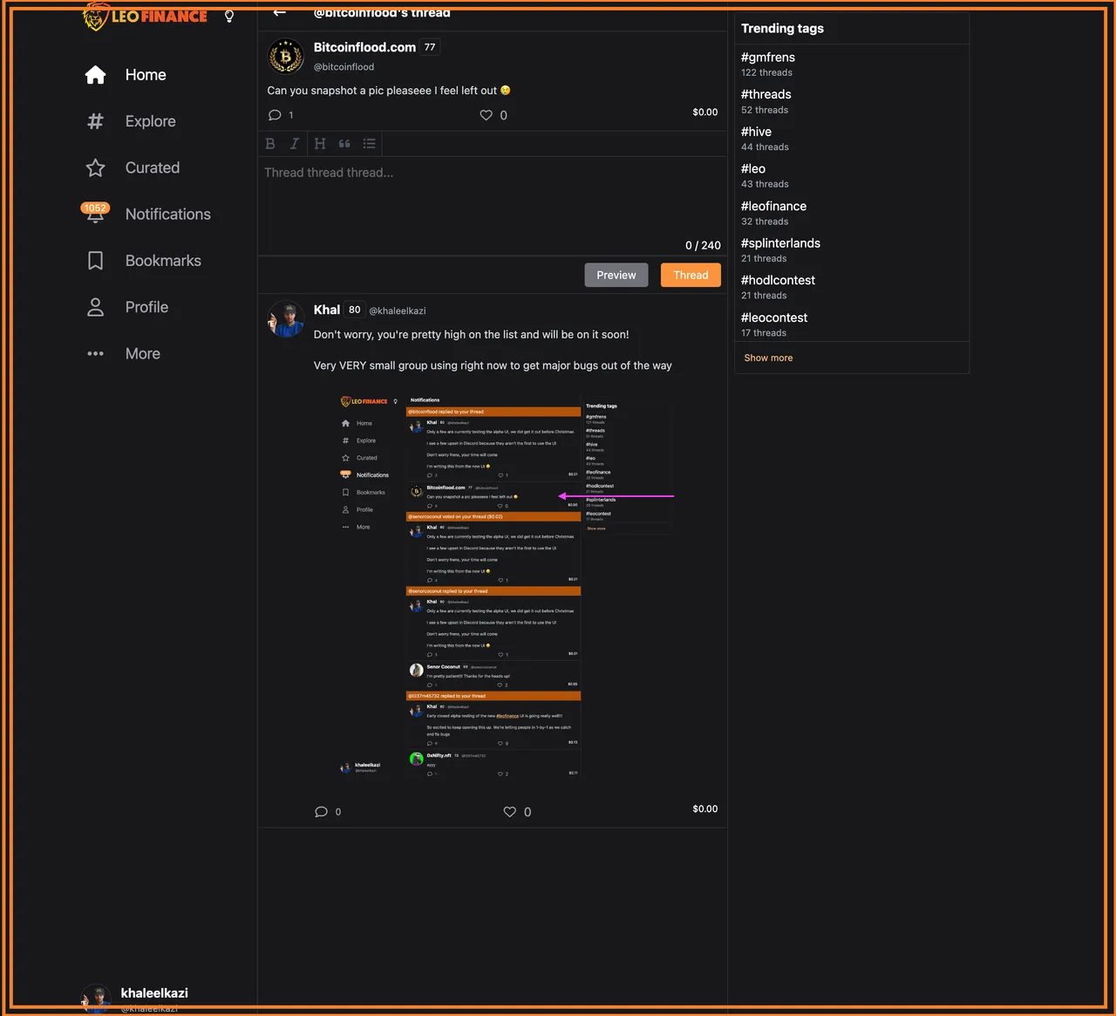1116x1016 pixels.
Task: Open the #hodlcontest trending tag
Action: click(778, 280)
